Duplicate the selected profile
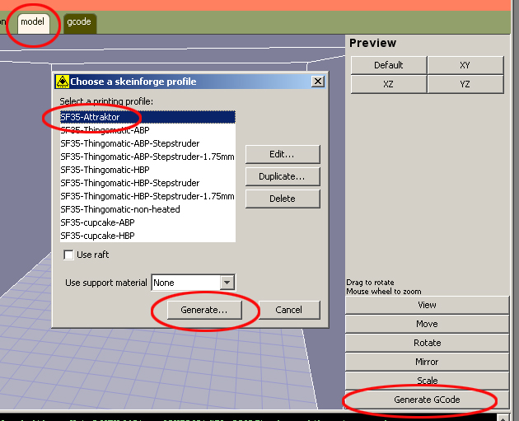The height and width of the screenshot is (421, 519). (282, 176)
